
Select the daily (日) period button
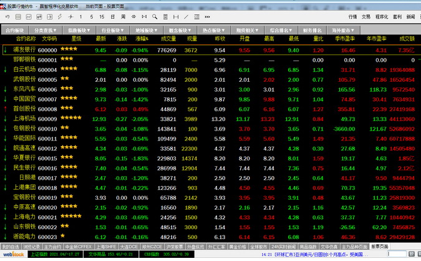[x=112, y=17]
